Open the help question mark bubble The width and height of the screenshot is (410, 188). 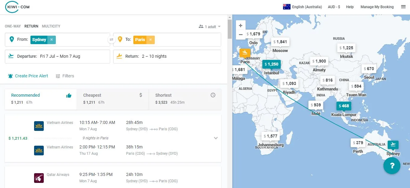392,166
